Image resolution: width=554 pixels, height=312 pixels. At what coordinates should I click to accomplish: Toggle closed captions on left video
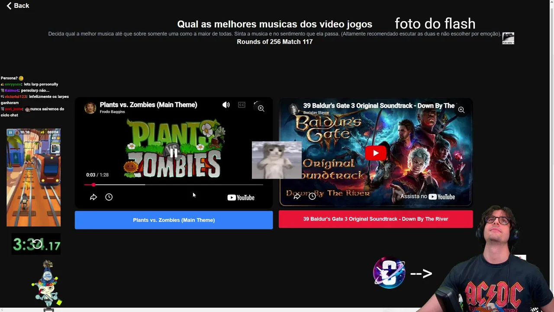pos(242,105)
